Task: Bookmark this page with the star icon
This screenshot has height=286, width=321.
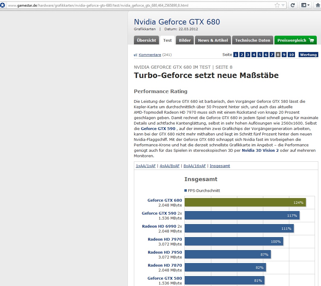Action: (x=277, y=5)
